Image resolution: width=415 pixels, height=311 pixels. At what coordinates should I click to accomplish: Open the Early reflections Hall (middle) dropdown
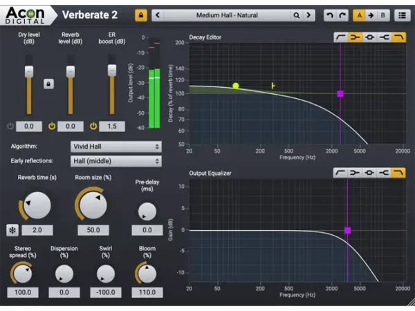coord(116,161)
